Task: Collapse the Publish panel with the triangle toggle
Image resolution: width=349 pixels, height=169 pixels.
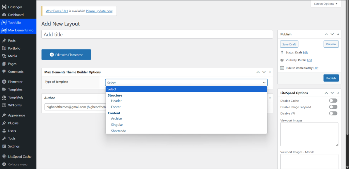Action: click(x=338, y=34)
